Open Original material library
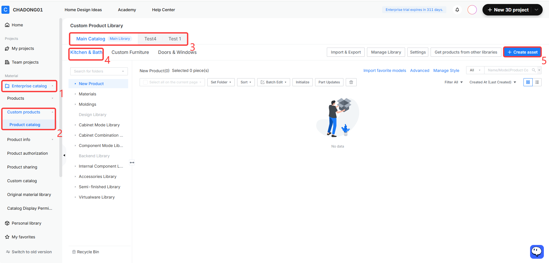The image size is (549, 263). pyautogui.click(x=29, y=195)
